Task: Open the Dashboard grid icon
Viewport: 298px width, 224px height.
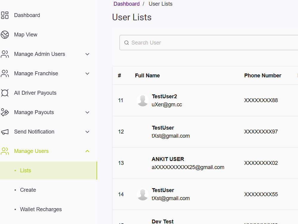Action: click(x=5, y=15)
